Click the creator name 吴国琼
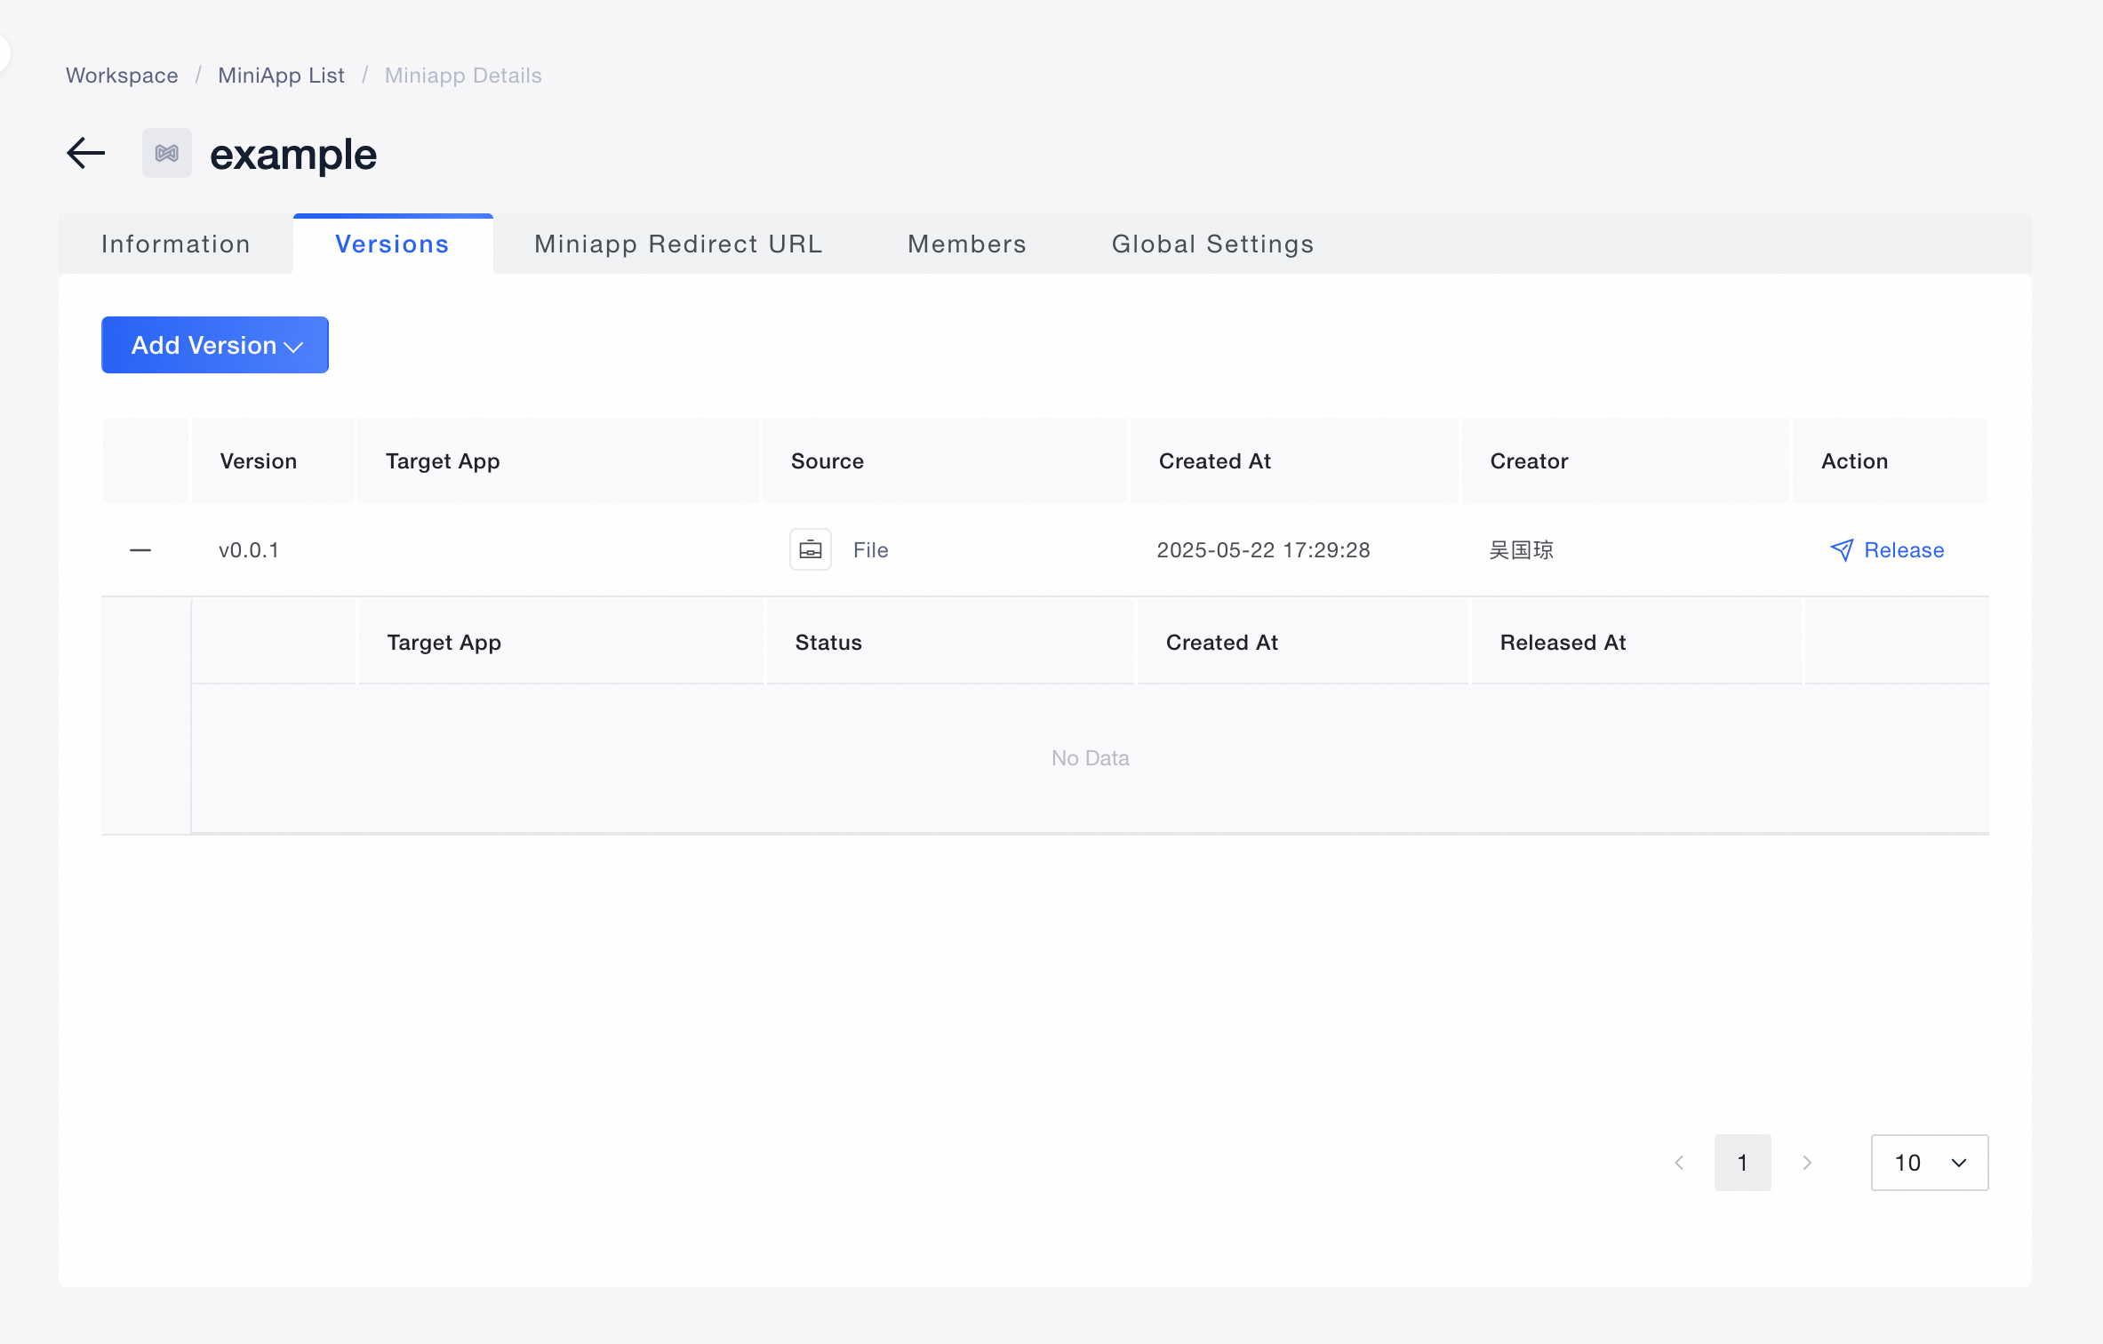2103x1344 pixels. 1522,550
